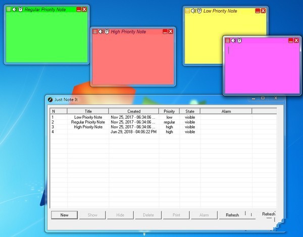
Task: Open the menu icon on Regular Priority Note
Action: tap(9, 9)
